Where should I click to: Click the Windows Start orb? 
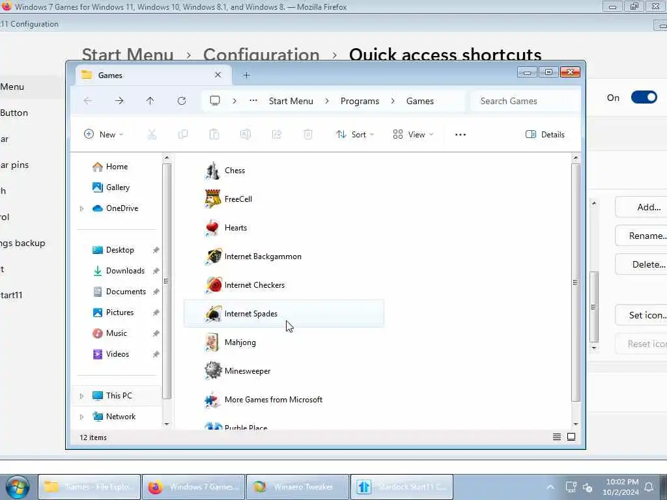[18, 487]
